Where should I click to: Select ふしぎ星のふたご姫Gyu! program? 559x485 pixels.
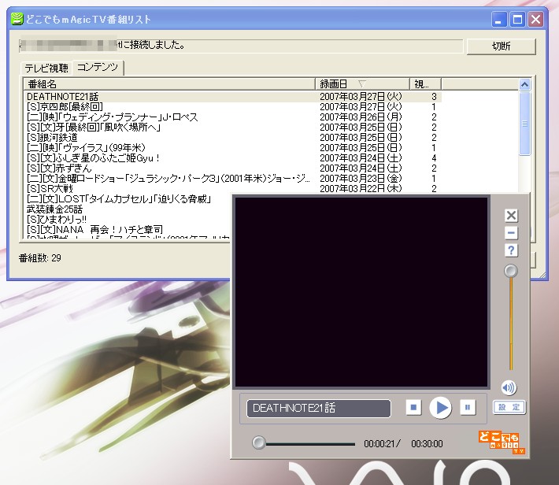234,158
